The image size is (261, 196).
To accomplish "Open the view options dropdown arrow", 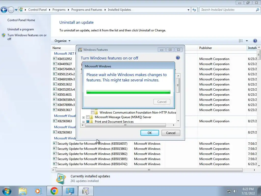I will pyautogui.click(x=247, y=41).
